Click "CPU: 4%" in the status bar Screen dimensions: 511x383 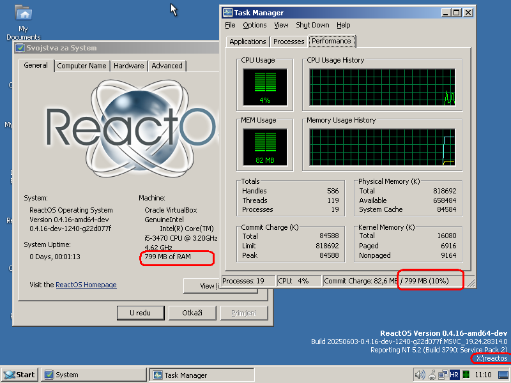[299, 281]
